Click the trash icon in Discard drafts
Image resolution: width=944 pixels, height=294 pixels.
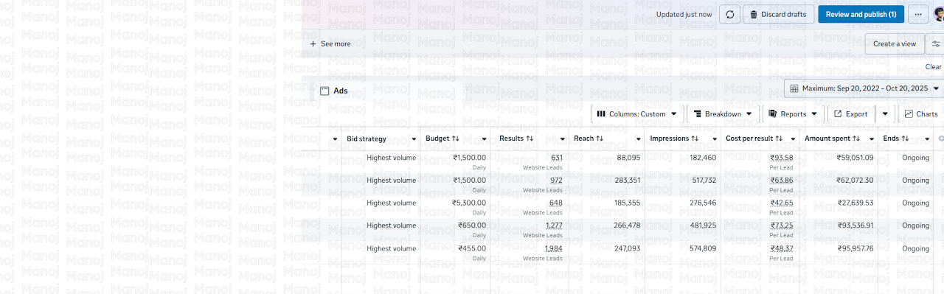coord(753,14)
